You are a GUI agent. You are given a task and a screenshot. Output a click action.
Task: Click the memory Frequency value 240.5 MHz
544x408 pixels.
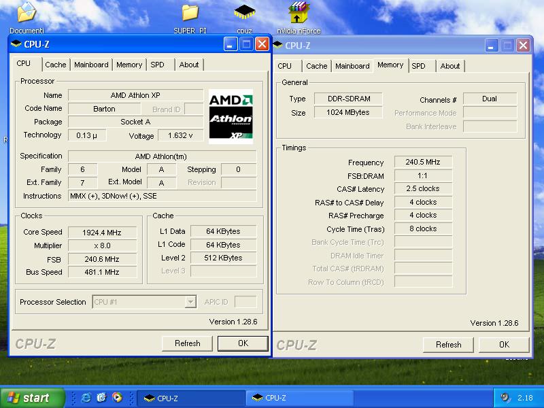pos(423,162)
